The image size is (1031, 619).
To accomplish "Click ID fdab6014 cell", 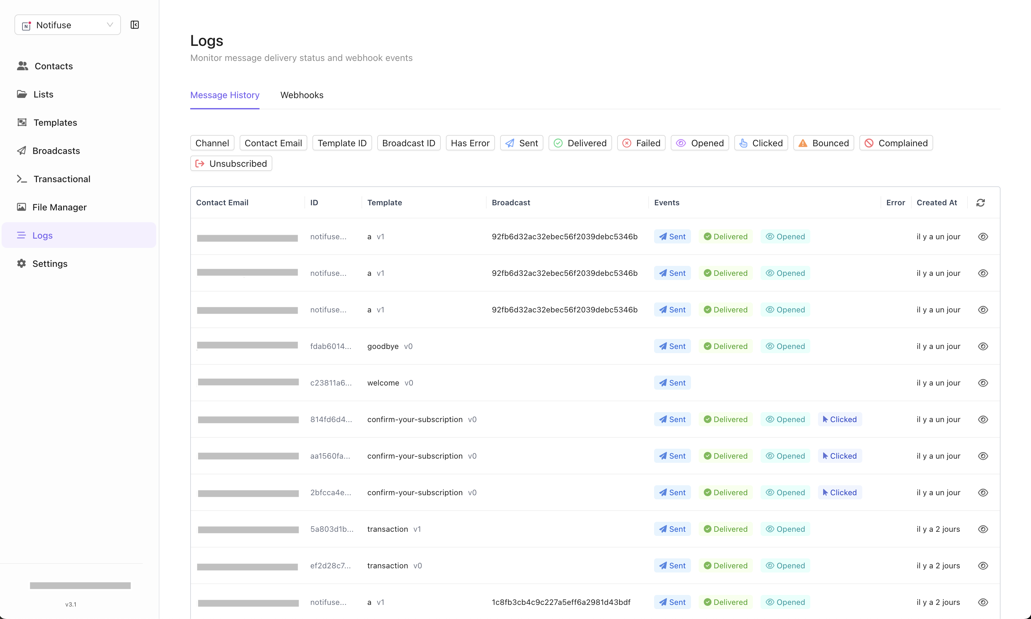I will [x=331, y=346].
